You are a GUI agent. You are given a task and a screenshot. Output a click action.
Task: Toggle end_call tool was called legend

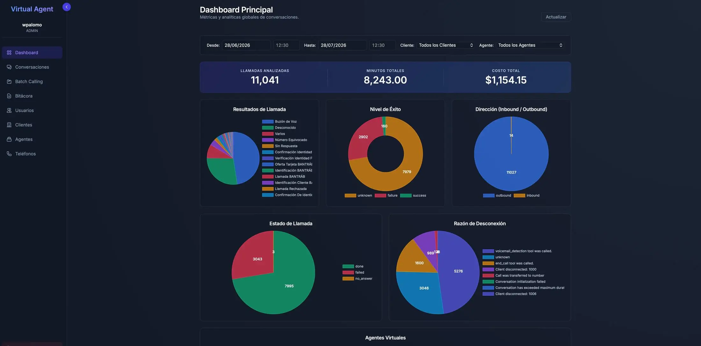508,263
